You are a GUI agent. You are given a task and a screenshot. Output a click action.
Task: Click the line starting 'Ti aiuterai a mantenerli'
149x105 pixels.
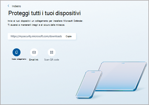(36, 25)
